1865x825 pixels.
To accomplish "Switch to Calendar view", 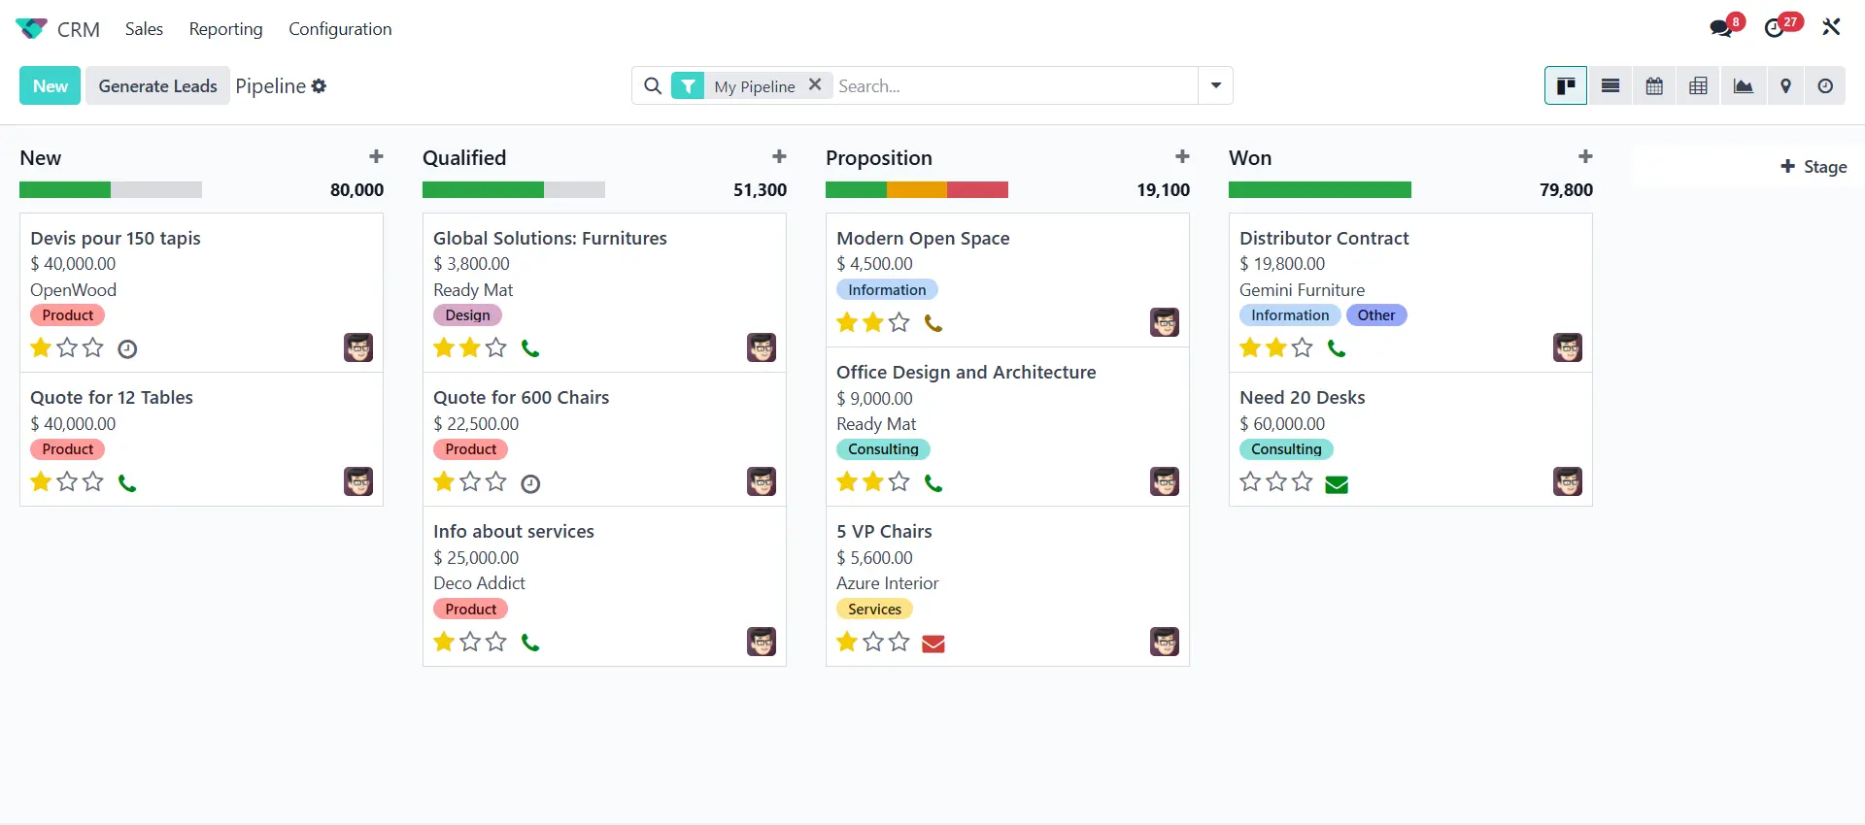I will 1654,85.
